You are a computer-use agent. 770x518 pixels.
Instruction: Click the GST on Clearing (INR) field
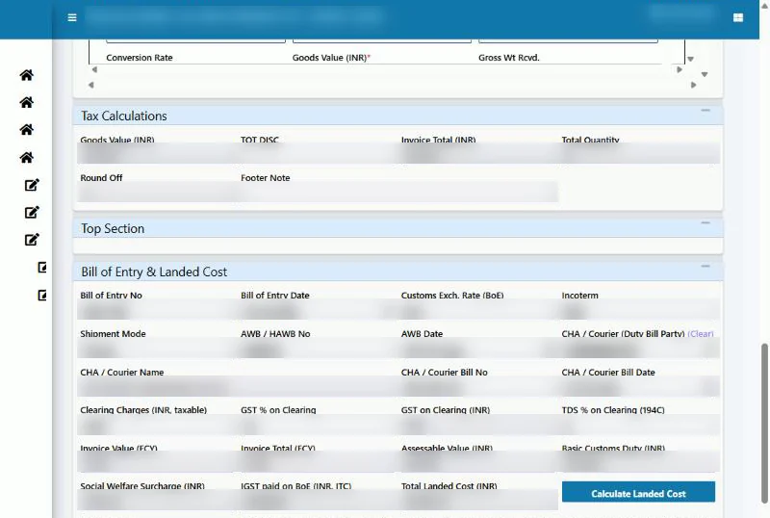pyautogui.click(x=478, y=425)
